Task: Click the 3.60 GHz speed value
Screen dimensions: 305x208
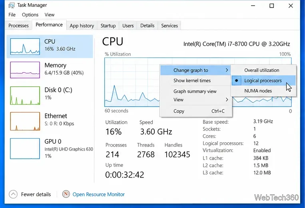Action: (156, 132)
